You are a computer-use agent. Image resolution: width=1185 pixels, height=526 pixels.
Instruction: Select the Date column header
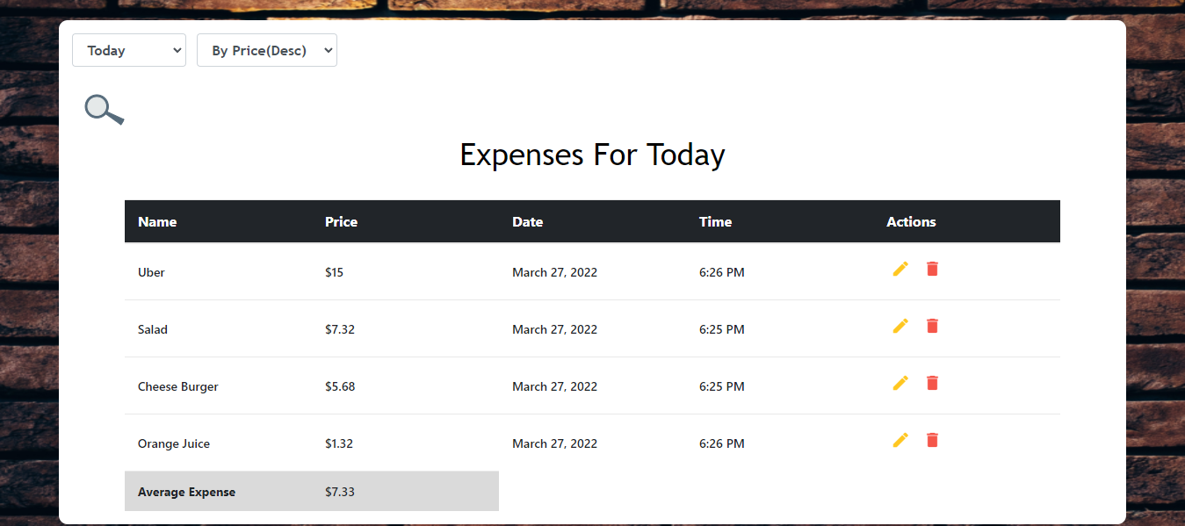pyautogui.click(x=528, y=222)
